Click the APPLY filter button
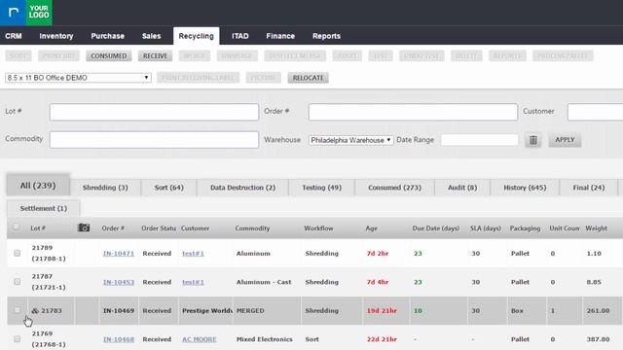The image size is (623, 350). (565, 140)
